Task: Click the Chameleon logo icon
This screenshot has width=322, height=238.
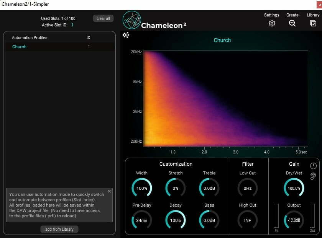Action: coord(132,20)
